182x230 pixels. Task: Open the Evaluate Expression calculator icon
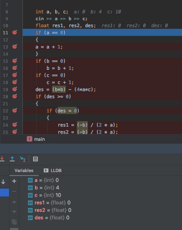tap(35, 159)
